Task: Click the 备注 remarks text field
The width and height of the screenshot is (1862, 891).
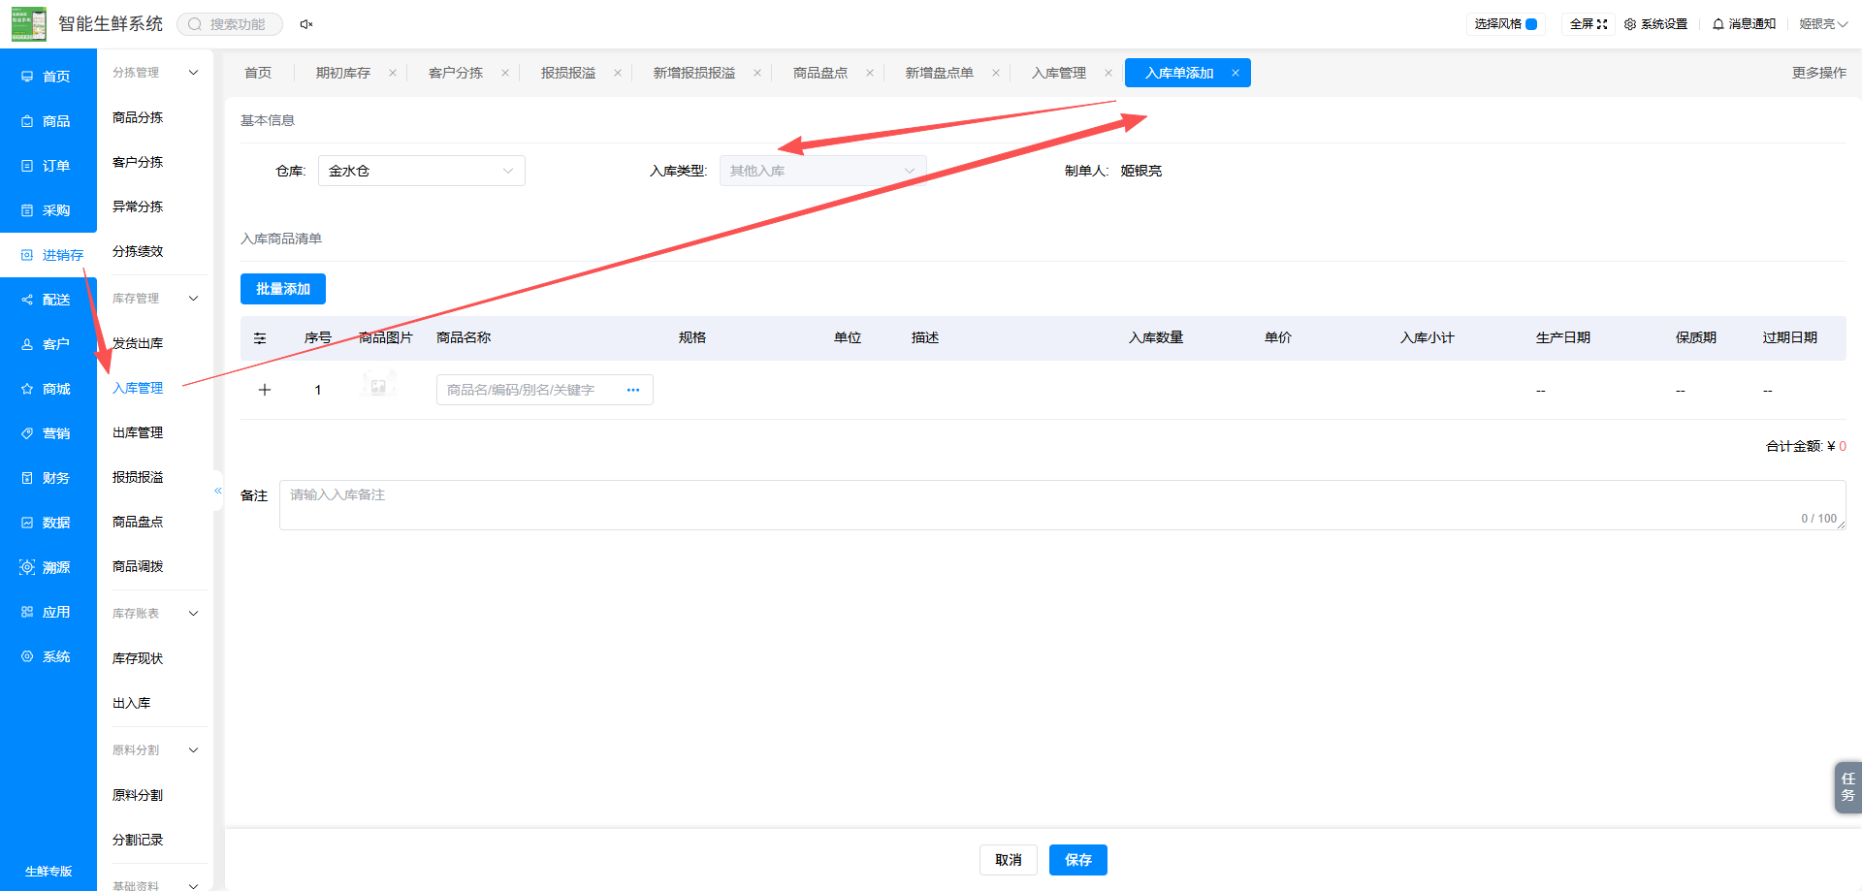Action: [1062, 505]
